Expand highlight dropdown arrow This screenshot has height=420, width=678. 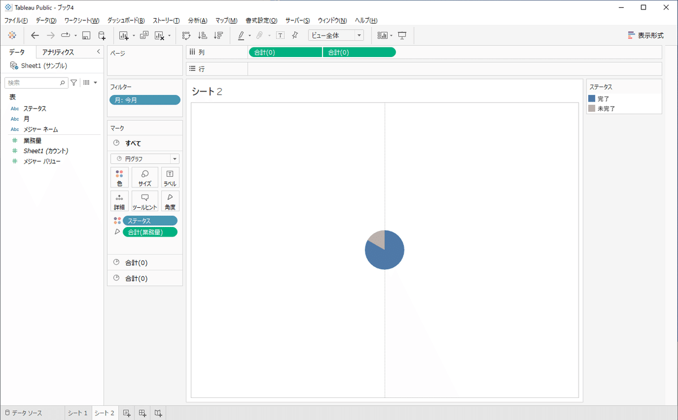coord(249,36)
